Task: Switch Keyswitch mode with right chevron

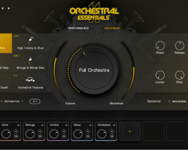Action: tap(22, 101)
